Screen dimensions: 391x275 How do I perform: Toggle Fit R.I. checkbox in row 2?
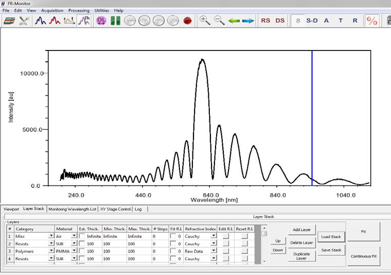tap(173, 244)
